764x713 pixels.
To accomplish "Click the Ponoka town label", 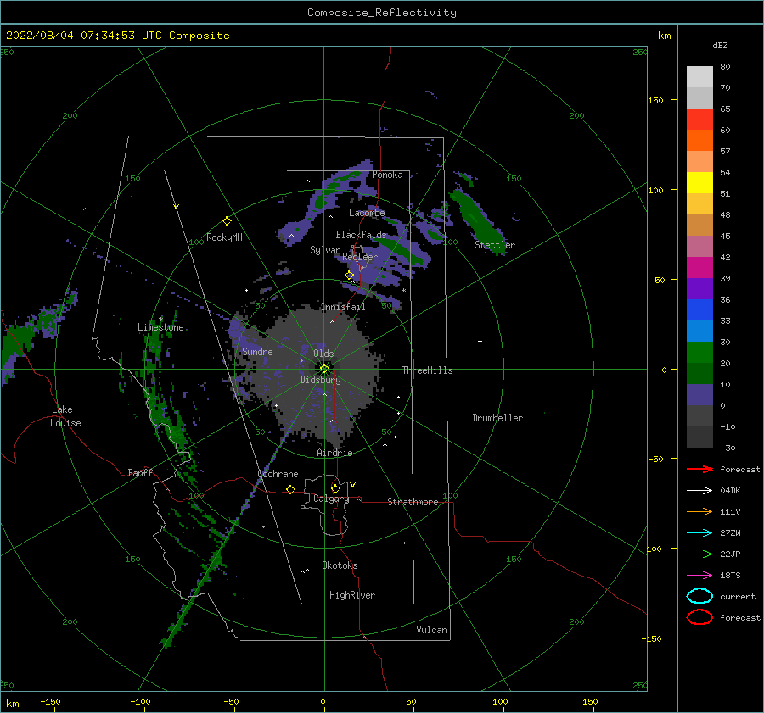I will (387, 175).
